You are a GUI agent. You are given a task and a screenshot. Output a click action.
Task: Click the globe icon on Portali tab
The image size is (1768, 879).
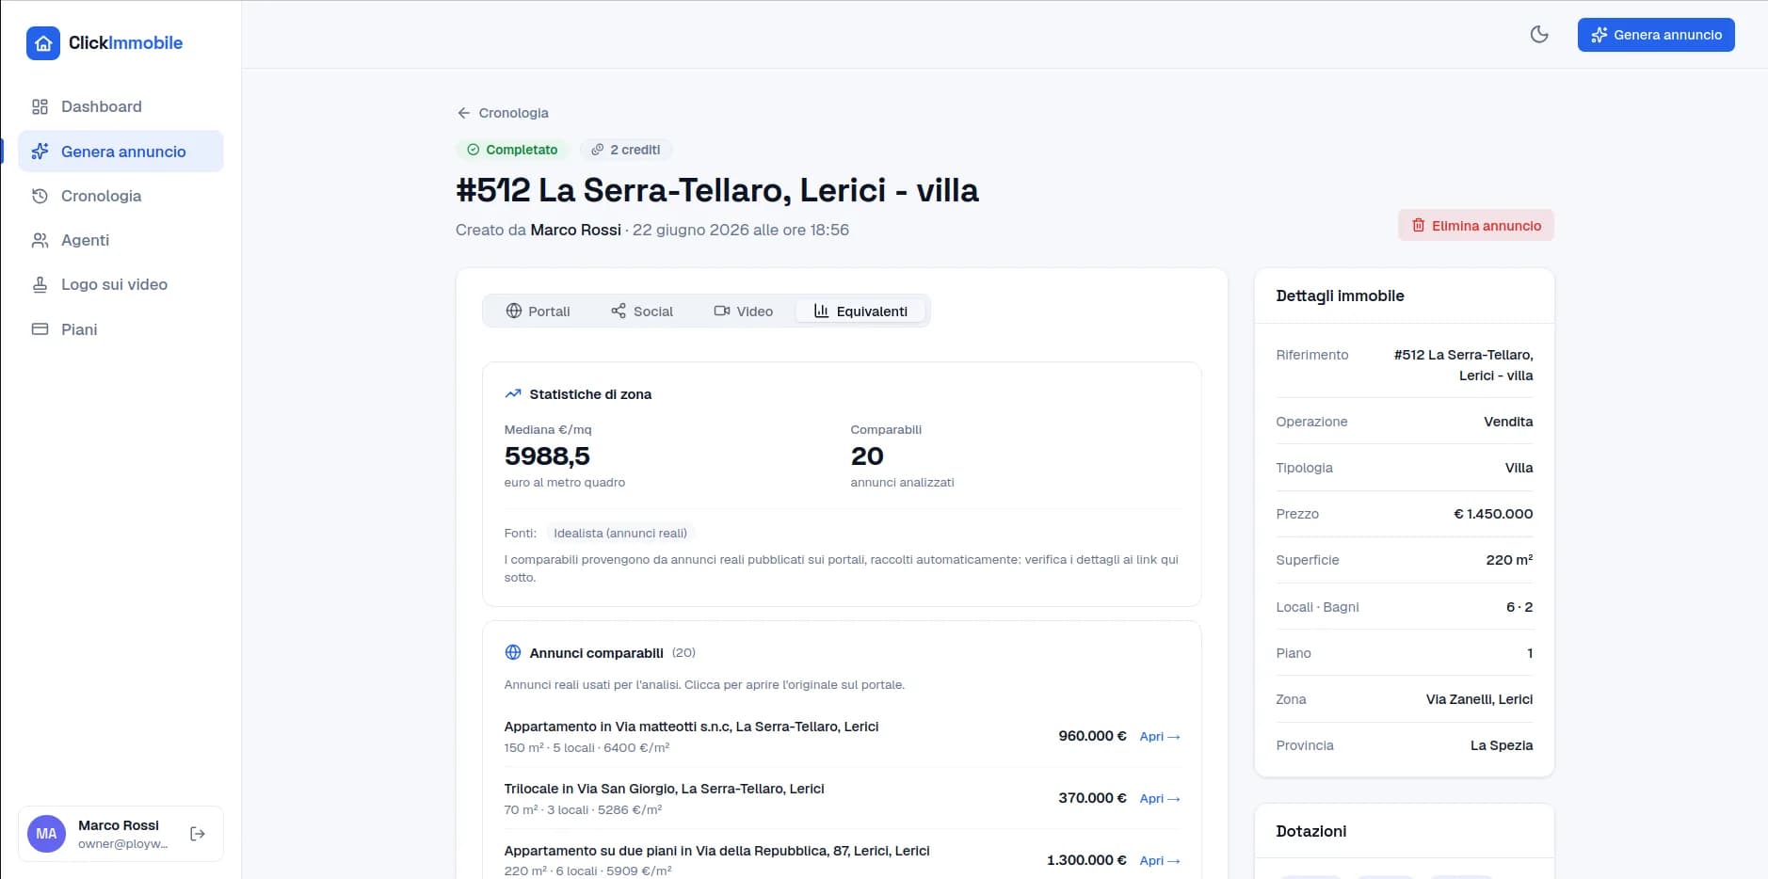coord(514,311)
